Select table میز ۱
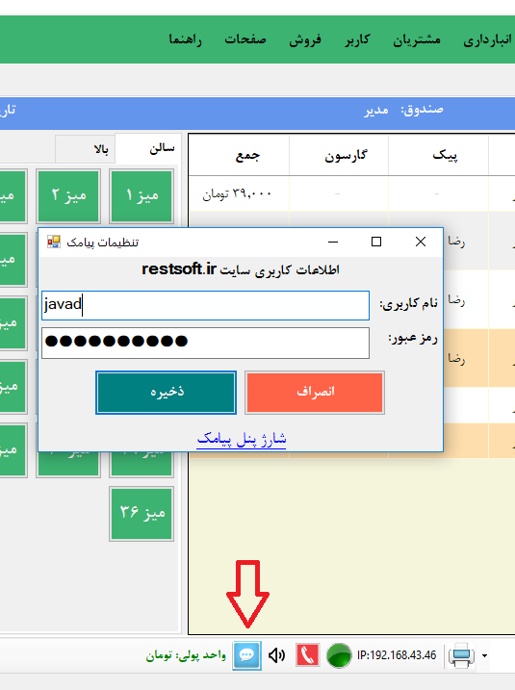Viewport: 515px width, 690px height. 142,195
